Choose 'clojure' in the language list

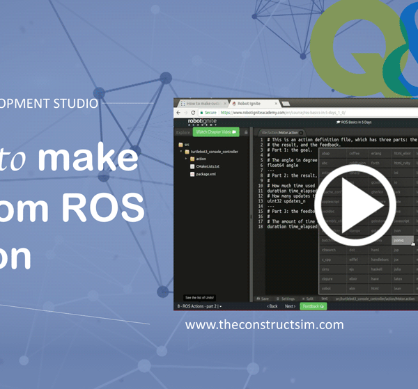click(x=327, y=279)
